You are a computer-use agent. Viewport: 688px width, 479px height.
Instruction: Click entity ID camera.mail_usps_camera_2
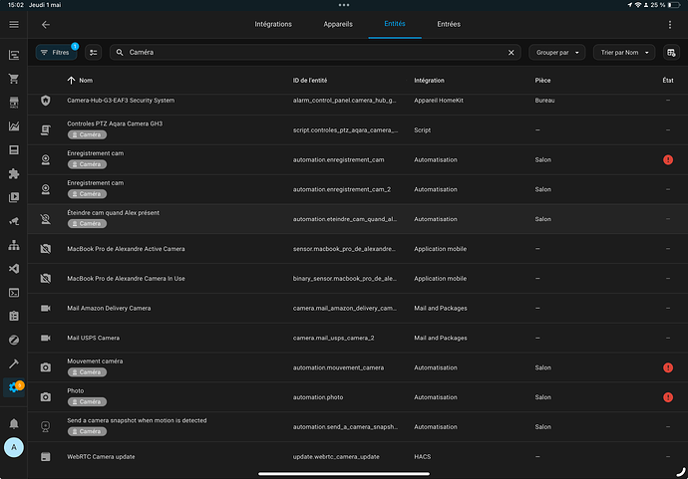pos(333,338)
